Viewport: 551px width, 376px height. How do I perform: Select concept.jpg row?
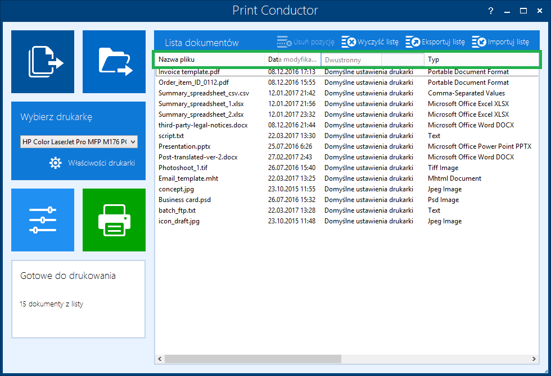coord(346,189)
